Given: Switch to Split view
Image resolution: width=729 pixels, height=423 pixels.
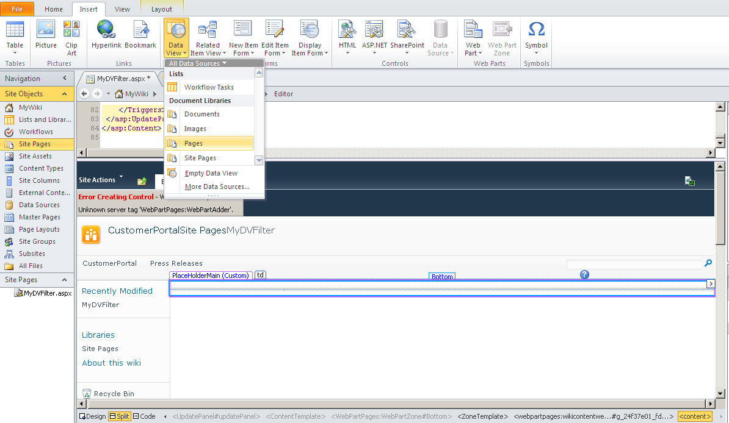Looking at the screenshot, I should click(x=120, y=416).
